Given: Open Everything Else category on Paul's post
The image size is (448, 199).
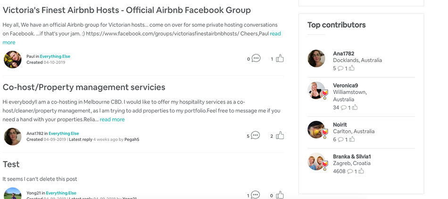Looking at the screenshot, I should coord(55,56).
